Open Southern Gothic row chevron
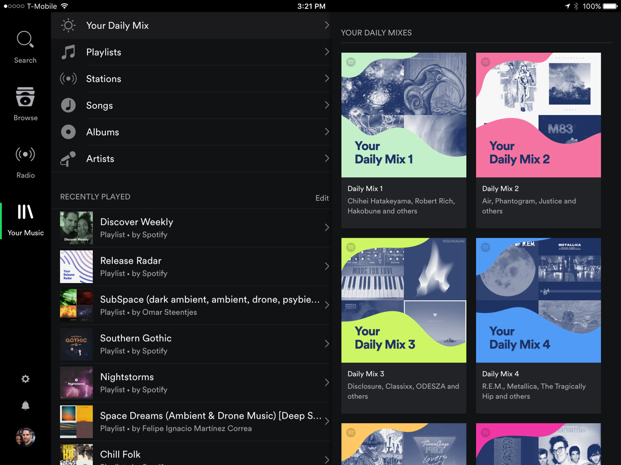Image resolution: width=621 pixels, height=465 pixels. coord(326,344)
